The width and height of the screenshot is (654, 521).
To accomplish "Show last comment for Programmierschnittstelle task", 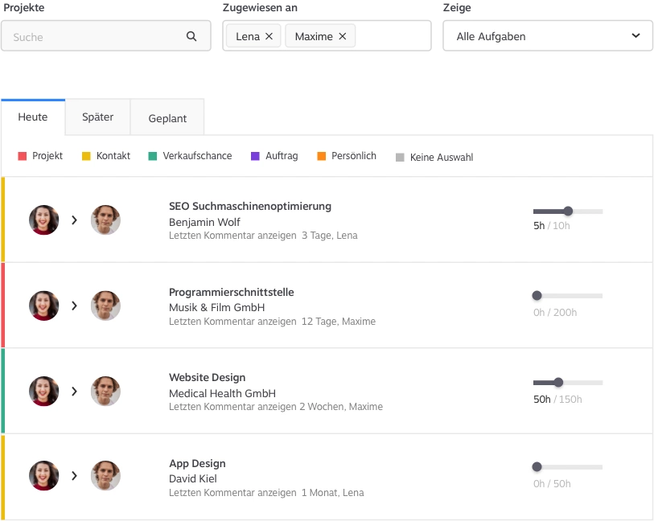I will 232,322.
